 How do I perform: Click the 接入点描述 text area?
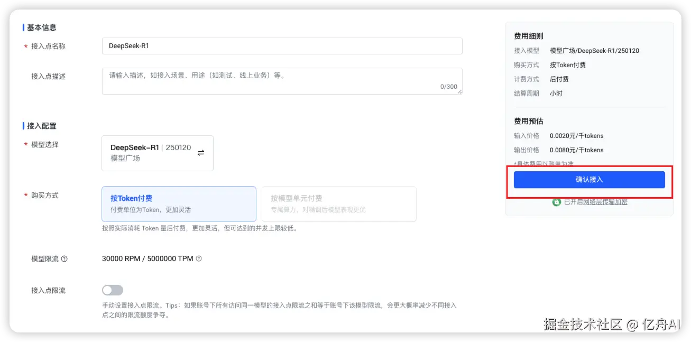tap(282, 81)
